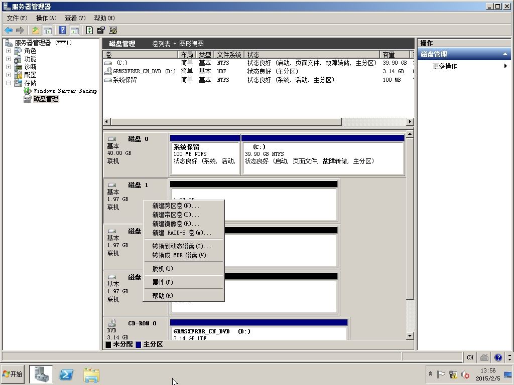
Task: Open the Properties toolbar icon
Action: tap(101, 31)
